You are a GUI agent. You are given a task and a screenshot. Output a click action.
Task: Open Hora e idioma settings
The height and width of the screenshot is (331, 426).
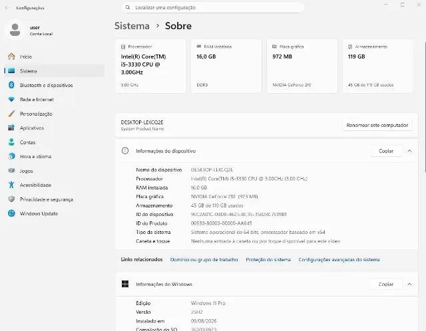[x=55, y=156]
